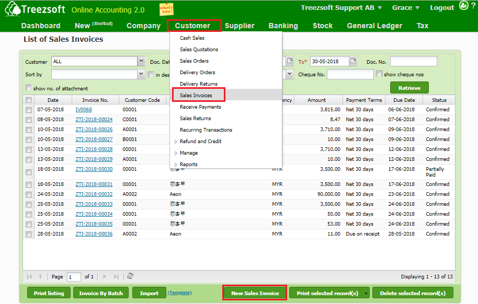This screenshot has height=304, width=478.
Task: Select row checkbox for ZTI-2018-00026
Action: click(29, 130)
